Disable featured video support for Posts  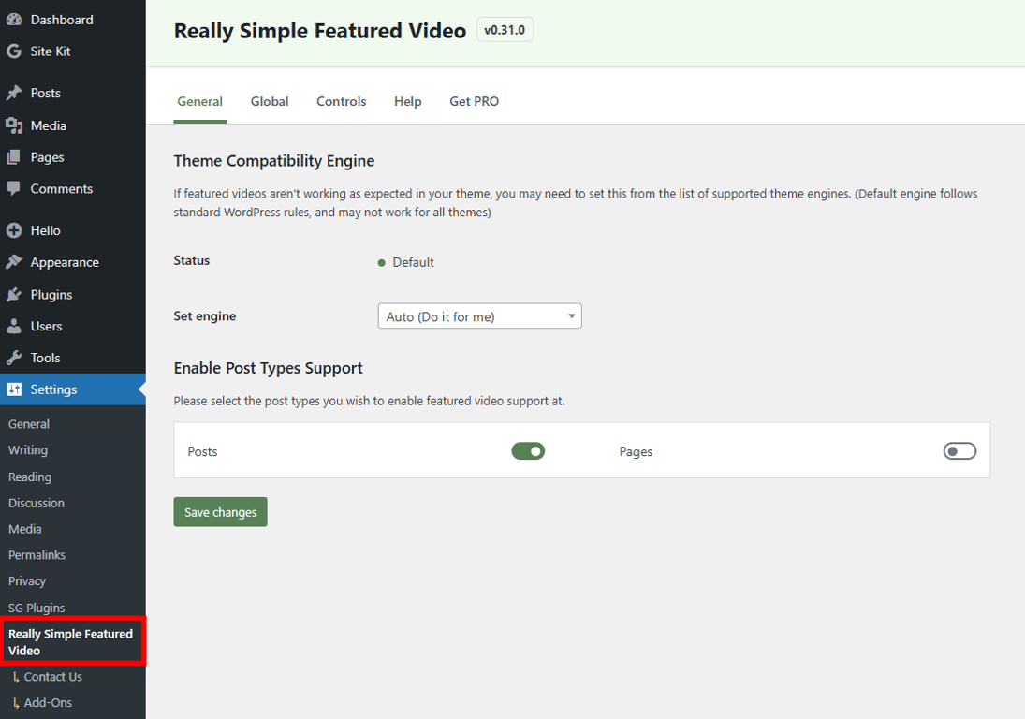(528, 450)
